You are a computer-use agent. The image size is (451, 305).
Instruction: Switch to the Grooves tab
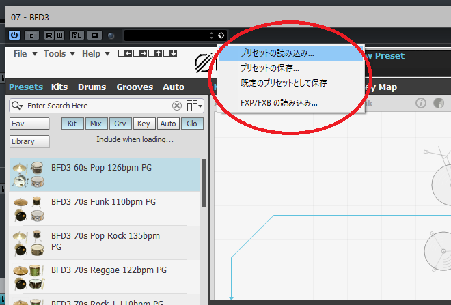135,87
